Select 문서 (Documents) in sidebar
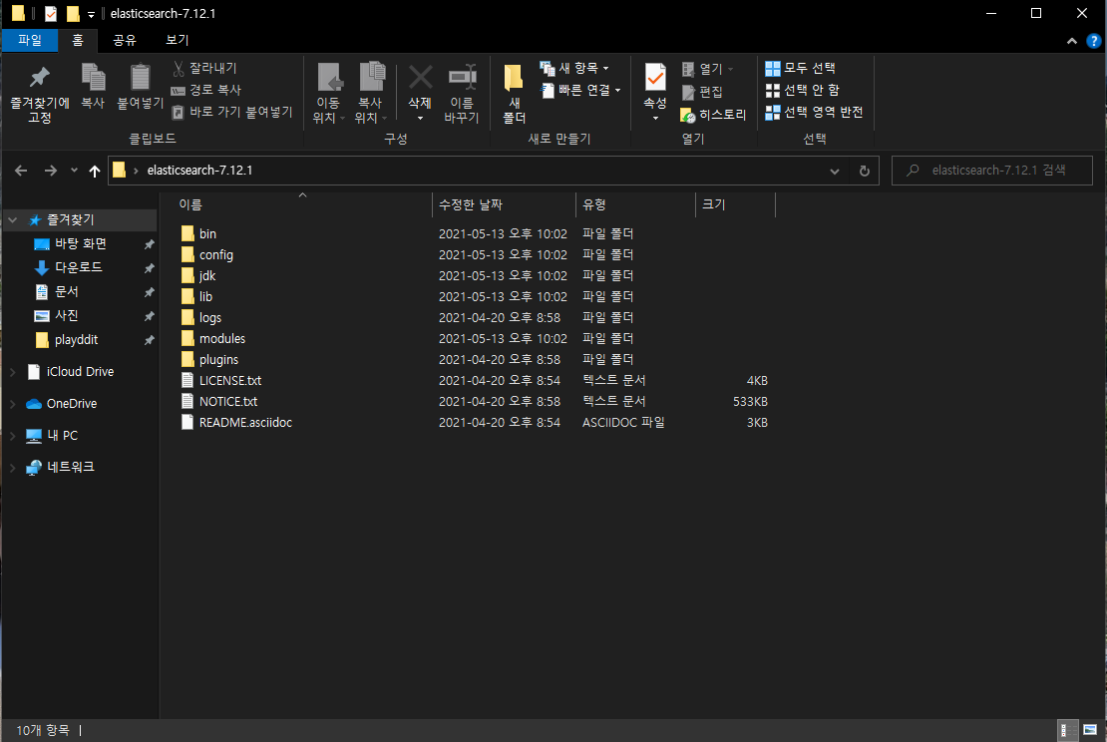Screen dimensions: 1107x742 click(67, 291)
